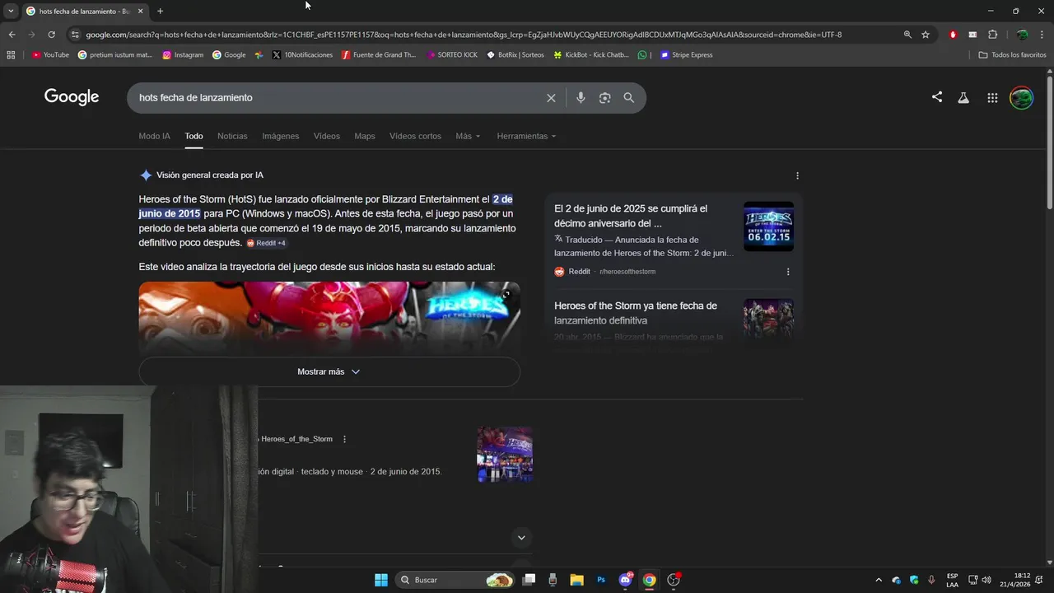The image size is (1054, 593).
Task: Open the 'BotRix | Sorteos' bookmark
Action: click(x=515, y=55)
